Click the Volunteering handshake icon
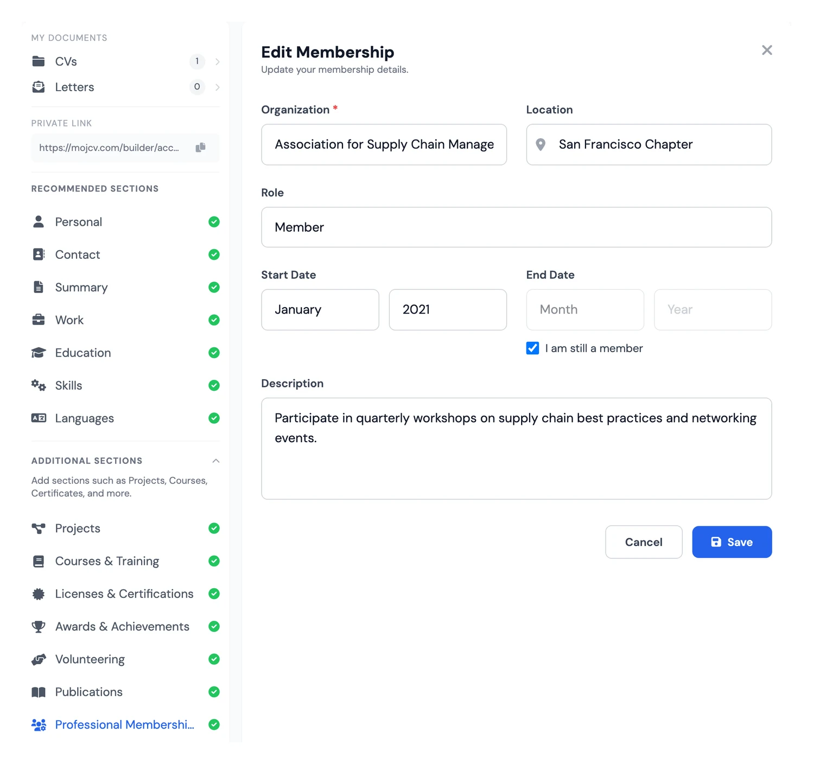The height and width of the screenshot is (764, 813). click(39, 659)
